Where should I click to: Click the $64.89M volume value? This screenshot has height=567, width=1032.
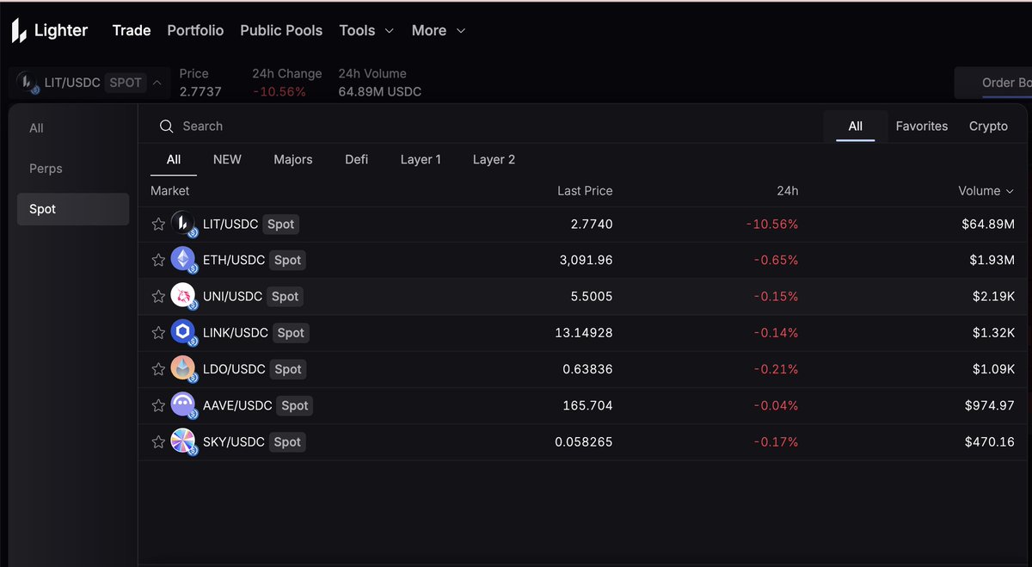coord(988,224)
